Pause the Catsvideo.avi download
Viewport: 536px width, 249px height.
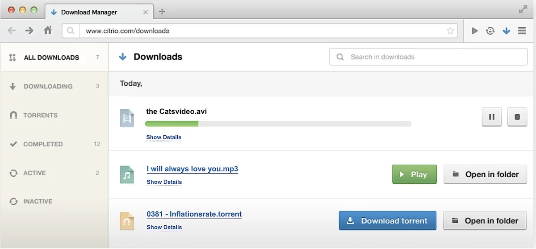tap(491, 117)
